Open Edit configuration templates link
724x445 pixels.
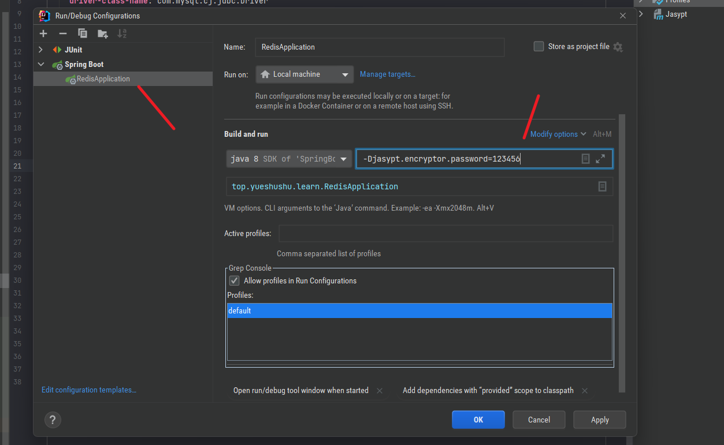(x=89, y=390)
